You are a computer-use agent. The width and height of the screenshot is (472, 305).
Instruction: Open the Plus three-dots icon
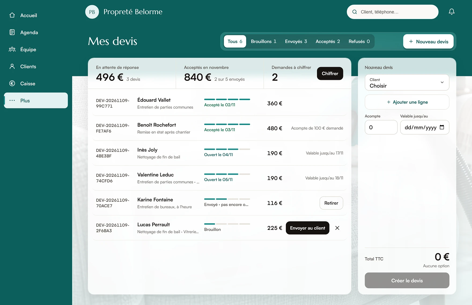(12, 101)
